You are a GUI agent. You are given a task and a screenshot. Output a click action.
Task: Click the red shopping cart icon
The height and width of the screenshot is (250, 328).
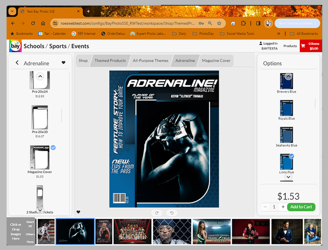tap(303, 45)
